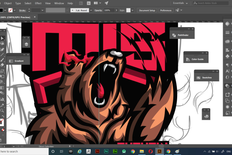
Task: Open the Color Guide panel
Action: tap(195, 59)
